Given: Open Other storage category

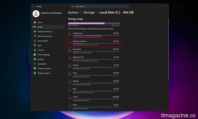Looking at the screenshot, I should tap(93, 75).
